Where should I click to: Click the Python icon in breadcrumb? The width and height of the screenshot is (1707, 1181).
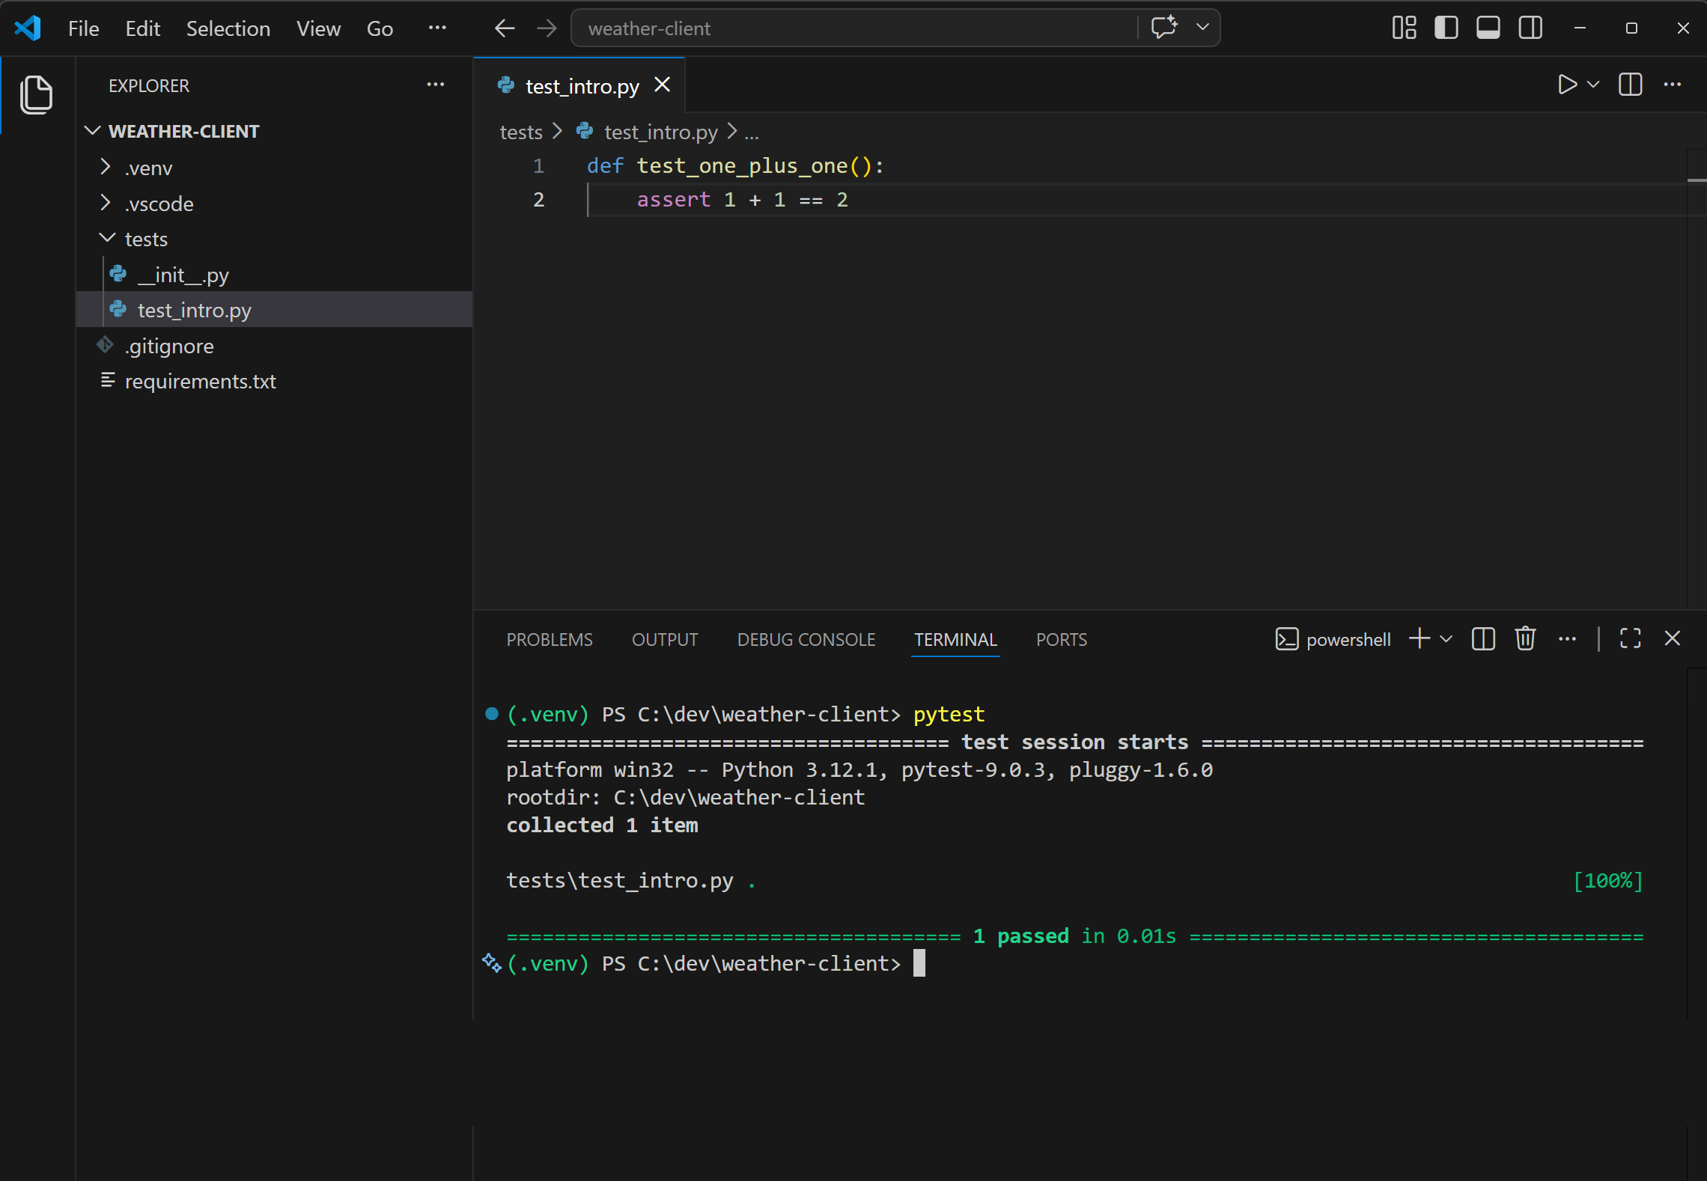point(585,132)
